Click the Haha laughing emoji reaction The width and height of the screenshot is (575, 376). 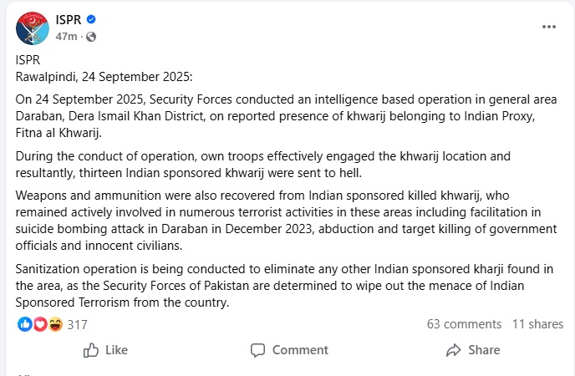pyautogui.click(x=55, y=324)
